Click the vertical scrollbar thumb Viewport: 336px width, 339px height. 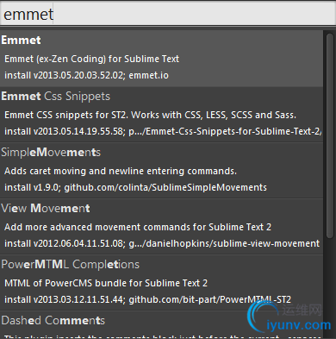point(329,135)
